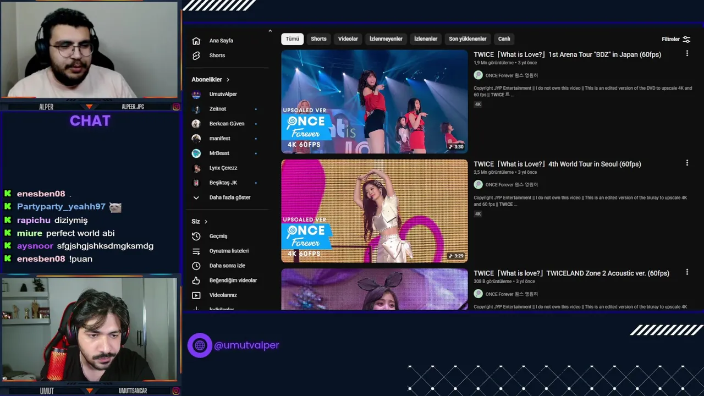704x396 pixels.
Task: Click ONCE Forever avatar under BDZ video
Action: (478, 75)
